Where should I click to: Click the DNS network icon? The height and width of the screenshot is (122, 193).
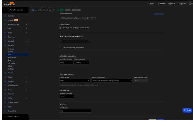tap(6, 29)
